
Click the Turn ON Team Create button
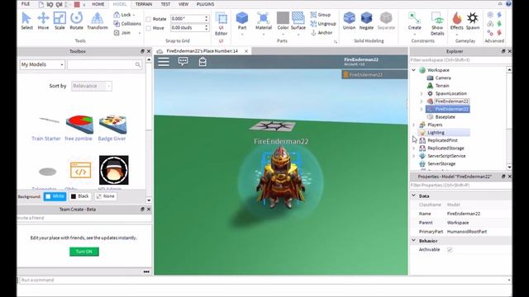pyautogui.click(x=84, y=252)
